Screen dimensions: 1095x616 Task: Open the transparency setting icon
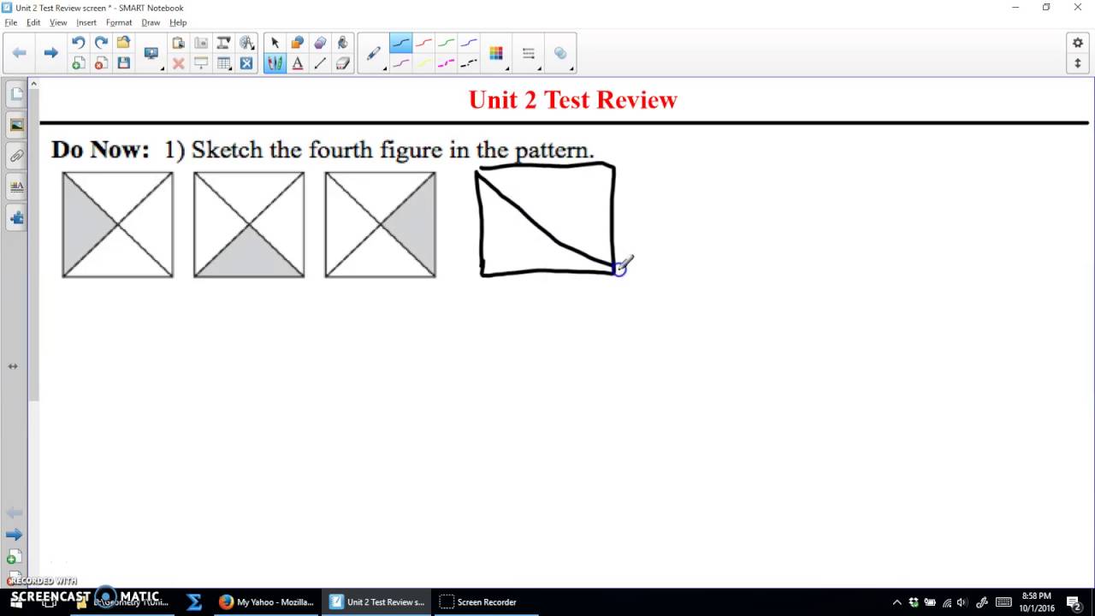(x=560, y=53)
